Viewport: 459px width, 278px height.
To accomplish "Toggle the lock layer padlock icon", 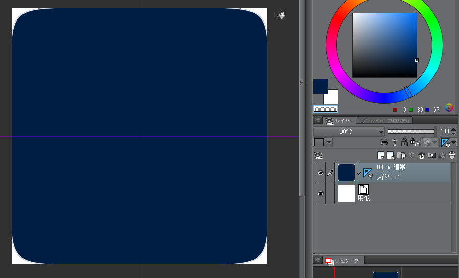I will pos(404,142).
